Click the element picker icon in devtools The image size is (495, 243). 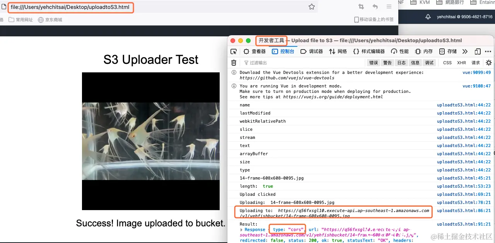pos(234,51)
